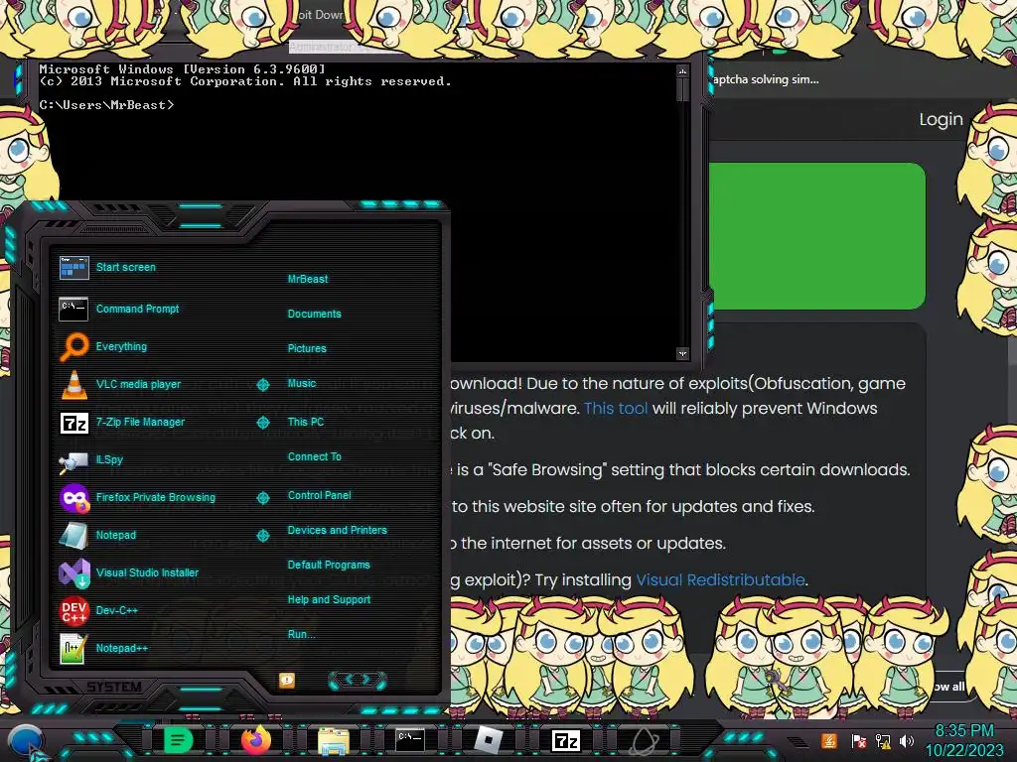Image resolution: width=1017 pixels, height=762 pixels.
Task: Select the 'aptcha solving sim...' browser tab
Action: (x=766, y=79)
